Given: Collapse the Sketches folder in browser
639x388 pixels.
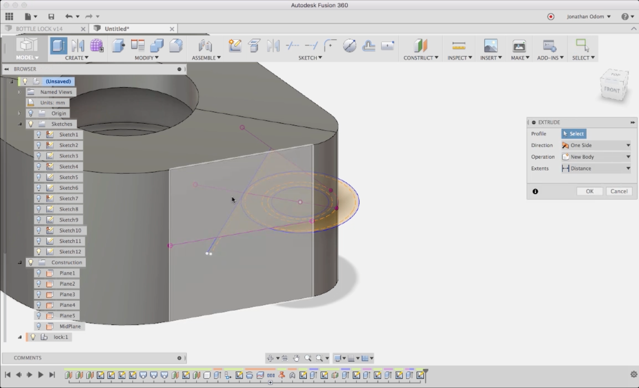Looking at the screenshot, I should click(20, 124).
